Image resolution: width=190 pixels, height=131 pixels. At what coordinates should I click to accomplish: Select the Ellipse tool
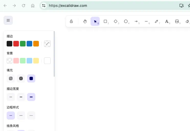[126, 22]
